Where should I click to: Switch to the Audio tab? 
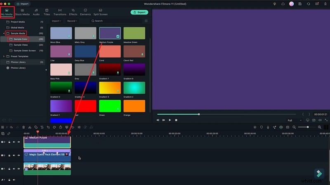[36, 12]
